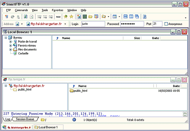The image size is (190, 131).
Task: Click the cascade windows icon
Action: pos(137,16)
